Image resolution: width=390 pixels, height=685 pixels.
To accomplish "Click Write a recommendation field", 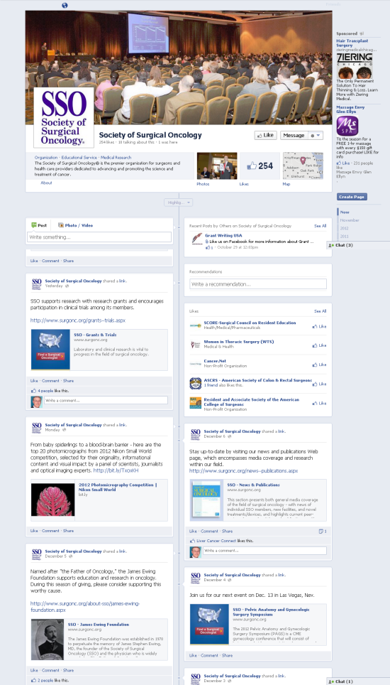I will pyautogui.click(x=258, y=284).
